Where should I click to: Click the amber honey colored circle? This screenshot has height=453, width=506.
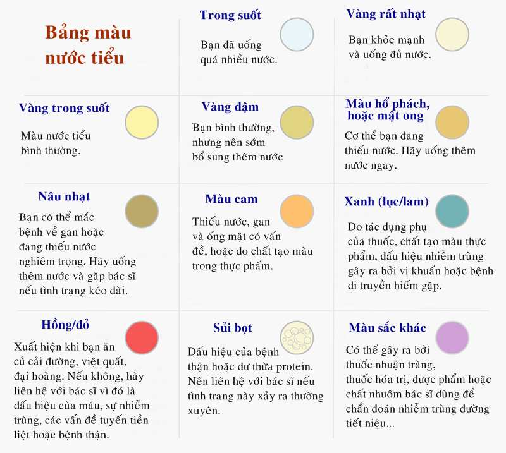452,123
